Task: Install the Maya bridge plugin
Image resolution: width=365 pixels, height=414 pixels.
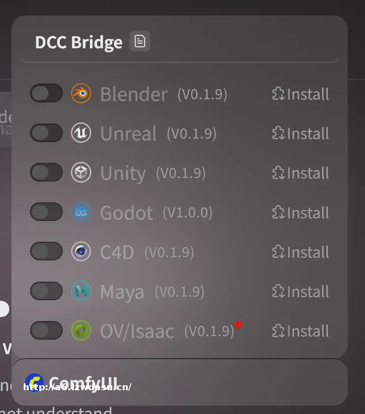Action: (x=300, y=291)
